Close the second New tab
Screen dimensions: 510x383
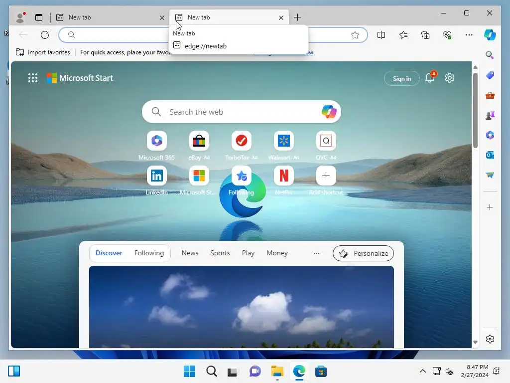[x=281, y=17]
